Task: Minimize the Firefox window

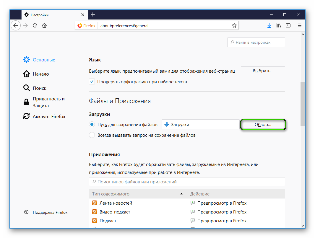Action: 271,15
